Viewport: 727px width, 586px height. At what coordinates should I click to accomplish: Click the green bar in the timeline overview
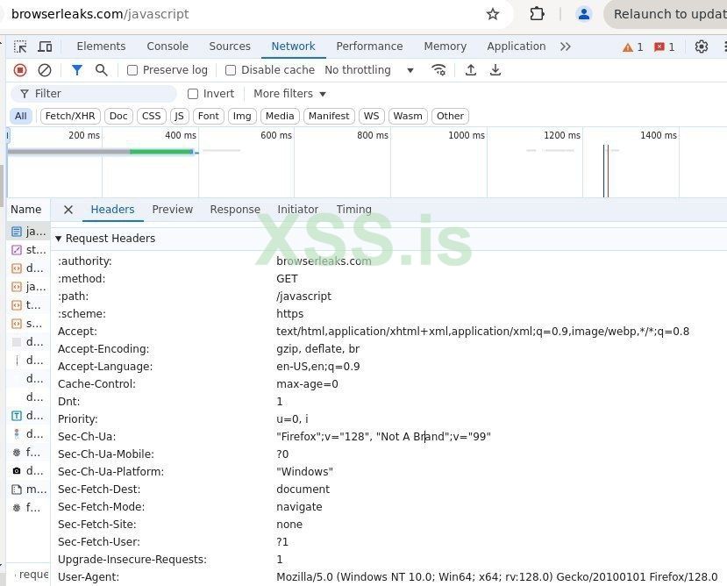[x=161, y=152]
